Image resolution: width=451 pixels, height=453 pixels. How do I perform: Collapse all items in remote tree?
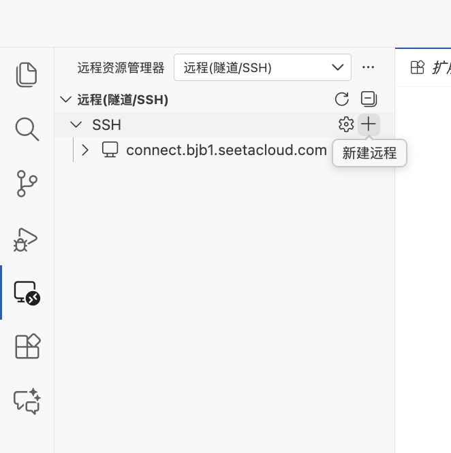[x=369, y=99]
